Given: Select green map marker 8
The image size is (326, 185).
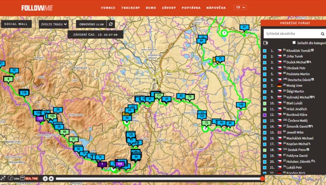Looking at the screenshot, I should [x=8, y=79].
